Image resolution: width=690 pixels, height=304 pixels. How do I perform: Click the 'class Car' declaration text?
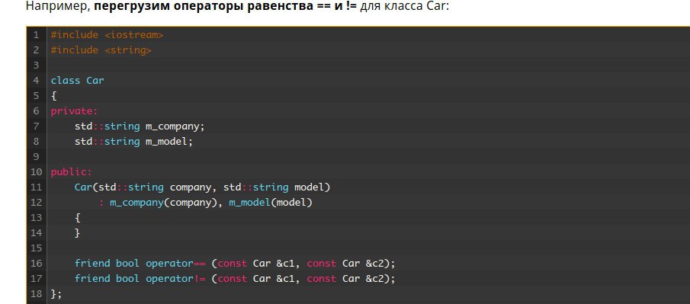point(78,81)
